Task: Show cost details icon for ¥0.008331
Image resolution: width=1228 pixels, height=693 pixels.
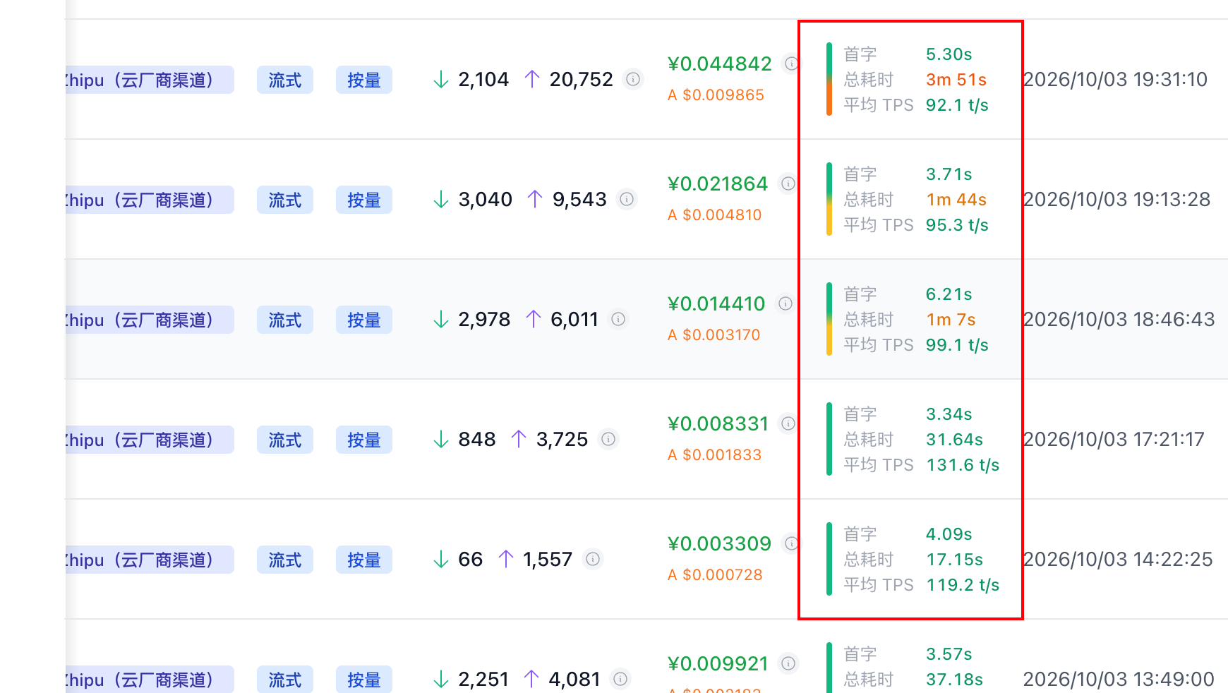Action: tap(788, 423)
